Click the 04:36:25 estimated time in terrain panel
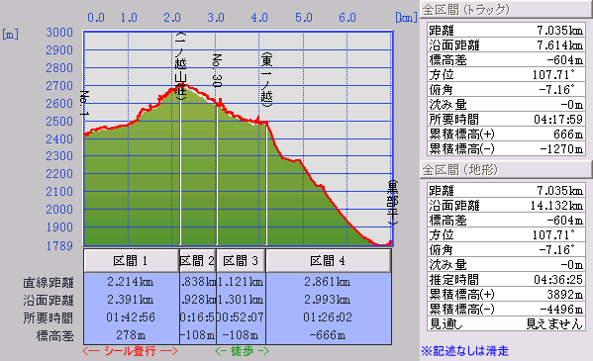This screenshot has height=361, width=593. (x=558, y=280)
